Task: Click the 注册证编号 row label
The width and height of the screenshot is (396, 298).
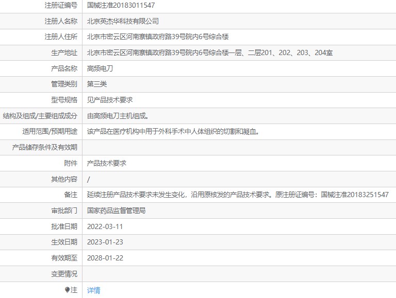Action: click(61, 5)
